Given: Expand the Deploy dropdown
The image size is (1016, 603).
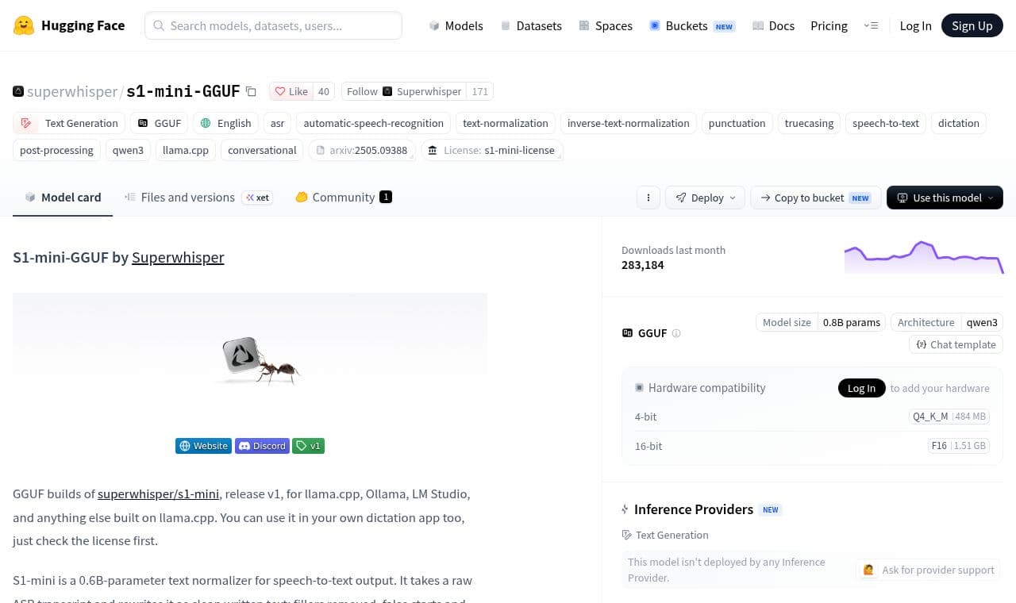Looking at the screenshot, I should pos(706,198).
